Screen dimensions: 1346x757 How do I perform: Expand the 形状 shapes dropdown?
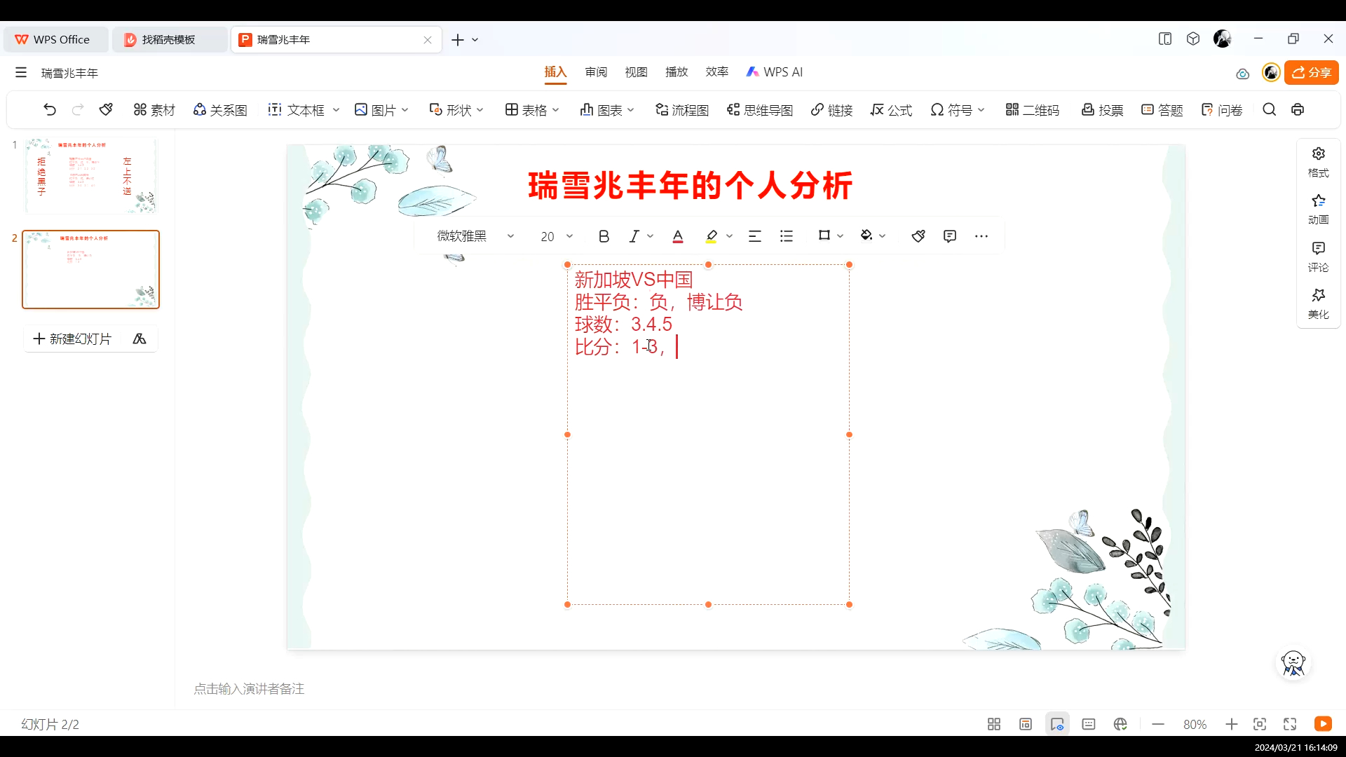click(480, 110)
